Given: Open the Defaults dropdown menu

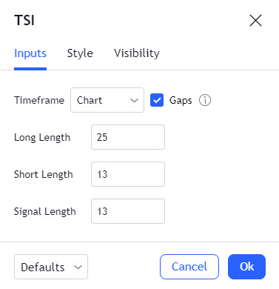Looking at the screenshot, I should tap(51, 267).
